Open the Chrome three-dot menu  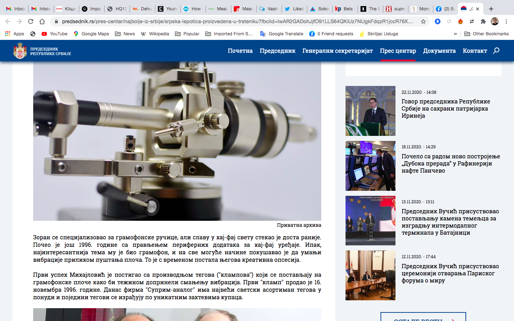[x=506, y=21]
